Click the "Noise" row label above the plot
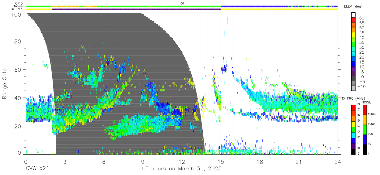The image size is (380, 175). pos(18,6)
